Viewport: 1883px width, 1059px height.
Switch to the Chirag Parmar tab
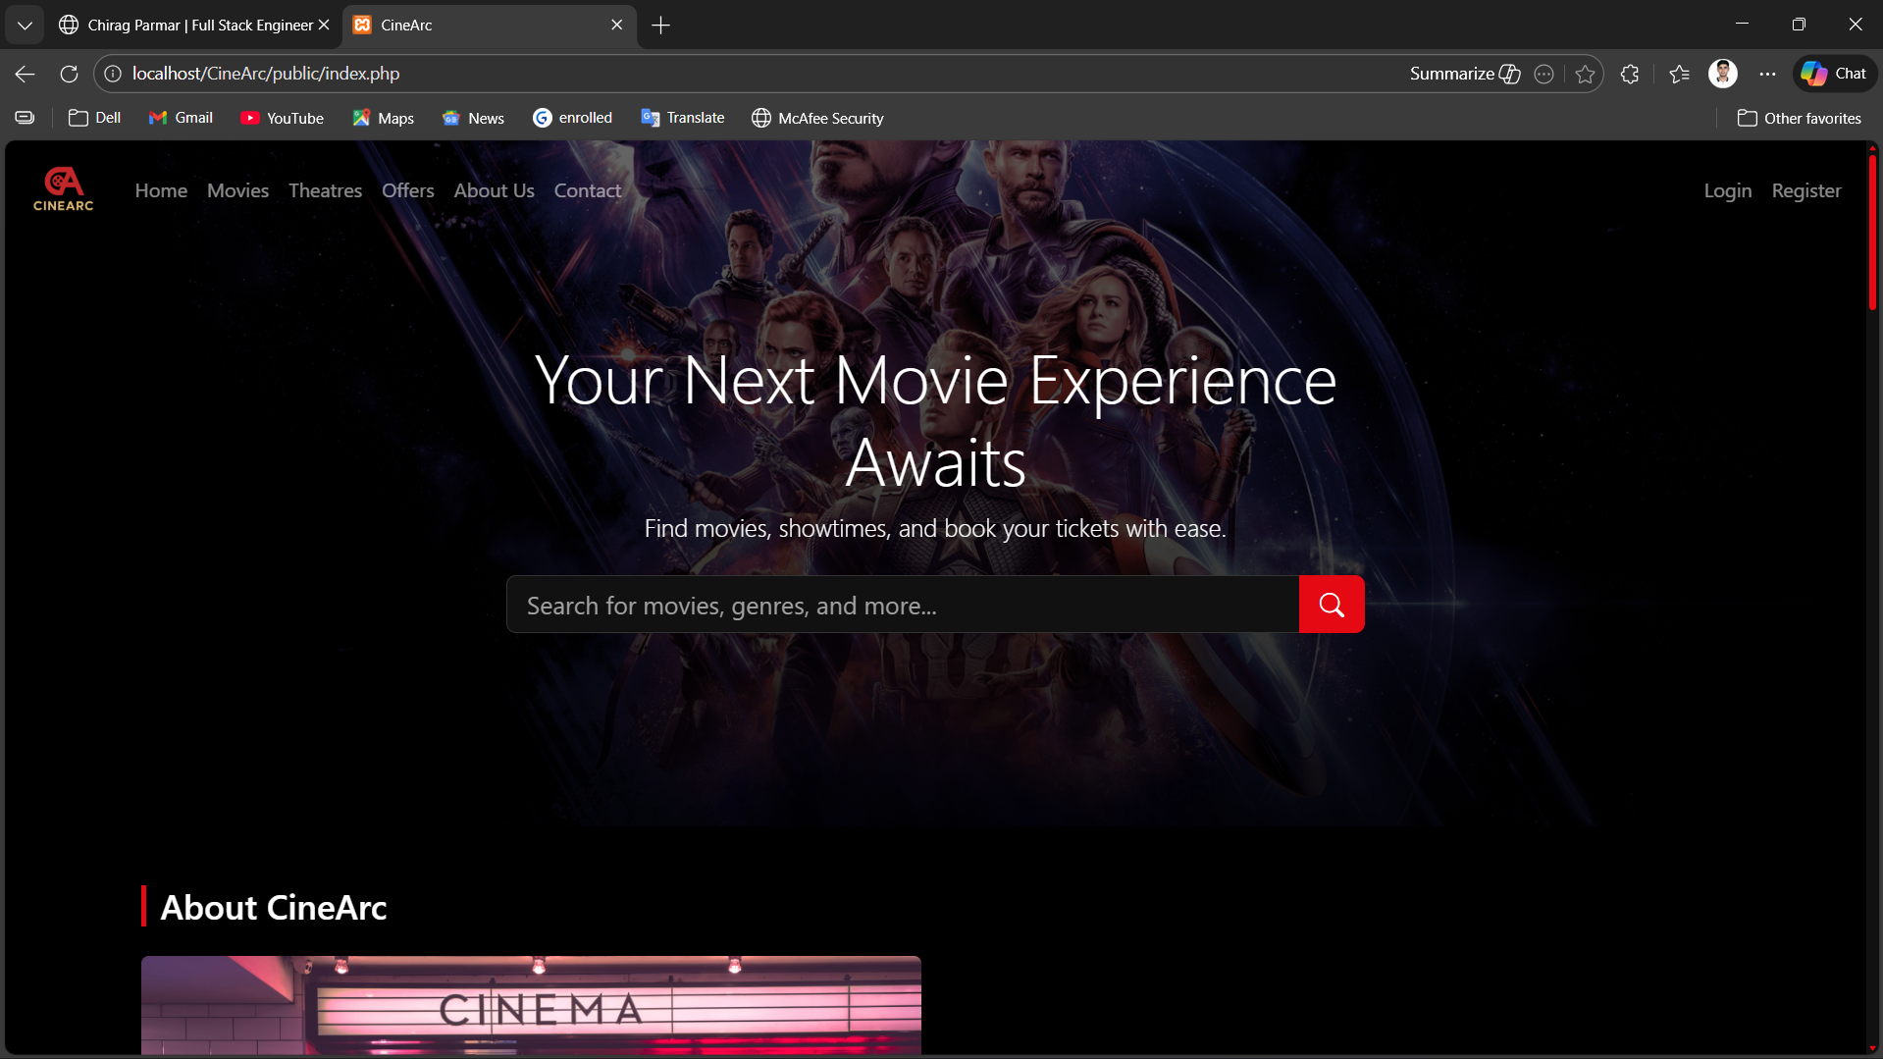(191, 25)
